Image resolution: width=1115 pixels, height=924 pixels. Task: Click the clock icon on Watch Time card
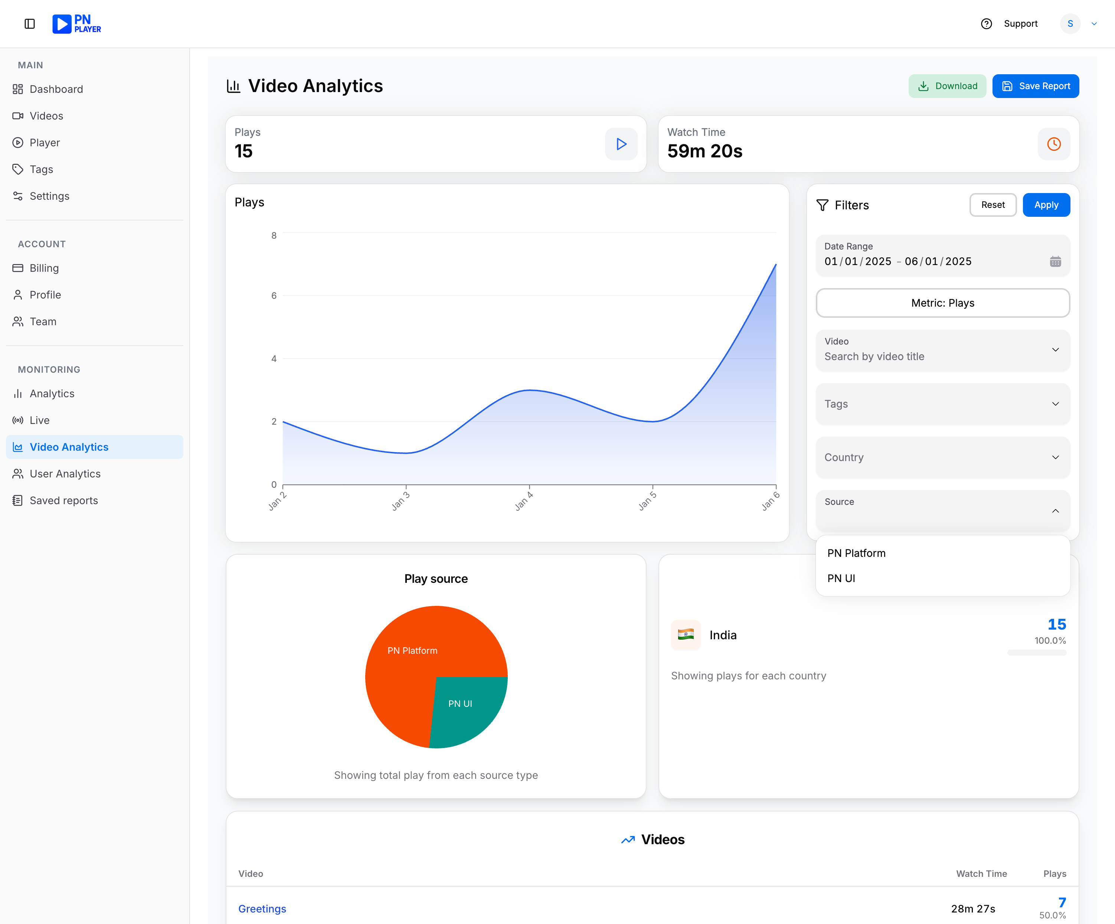point(1054,144)
